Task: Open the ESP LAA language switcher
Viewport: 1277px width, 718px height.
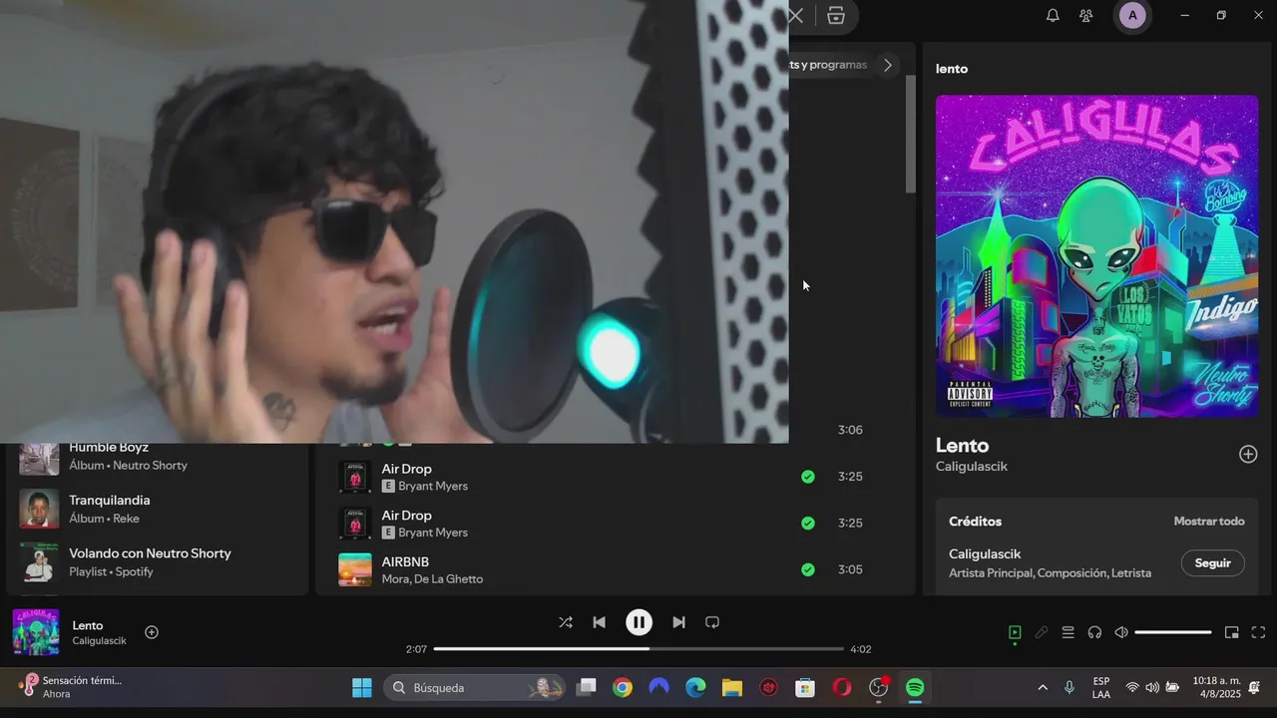Action: (1101, 687)
